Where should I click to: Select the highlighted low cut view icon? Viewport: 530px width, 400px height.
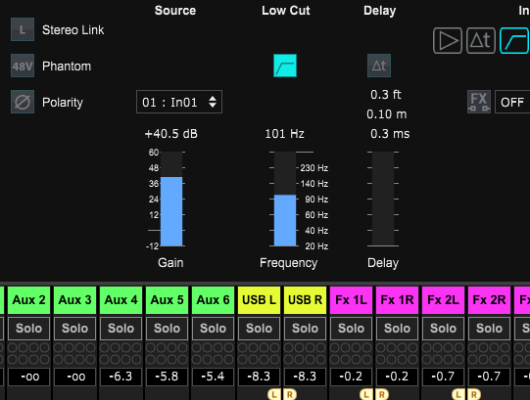514,40
